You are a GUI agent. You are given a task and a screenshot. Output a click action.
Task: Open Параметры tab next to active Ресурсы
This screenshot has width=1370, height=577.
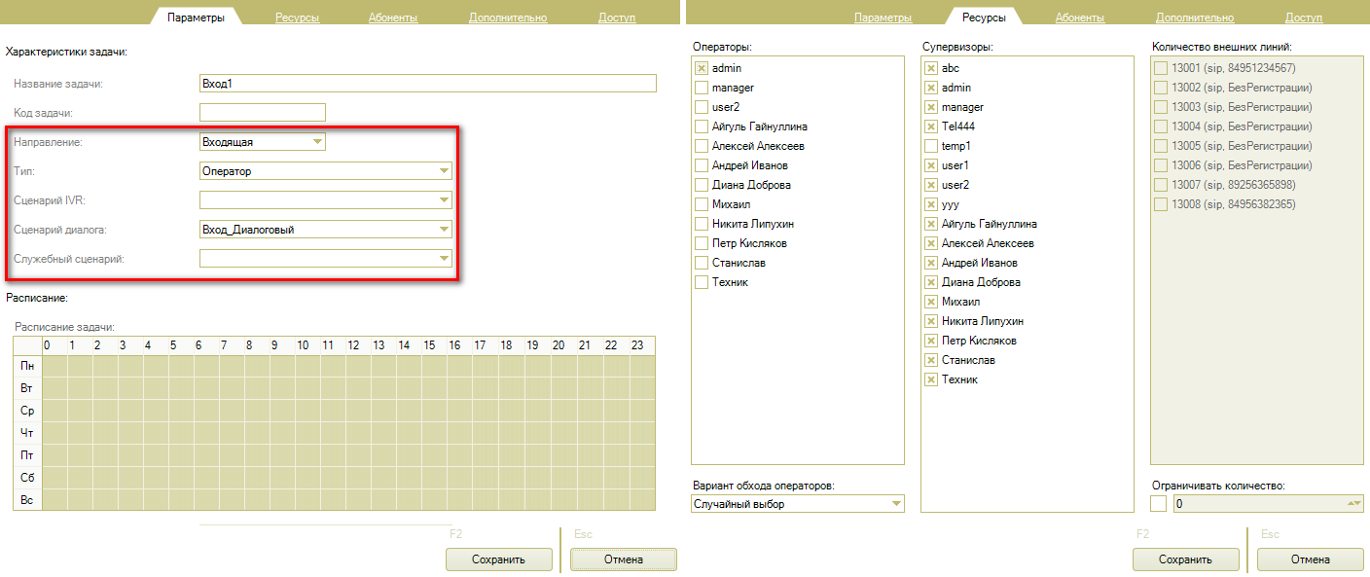click(883, 18)
